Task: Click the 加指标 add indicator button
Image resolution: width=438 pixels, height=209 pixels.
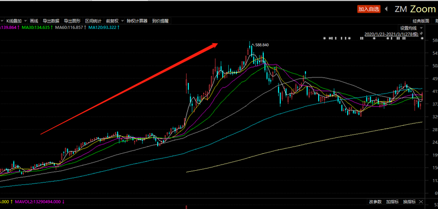Action: (x=392, y=201)
